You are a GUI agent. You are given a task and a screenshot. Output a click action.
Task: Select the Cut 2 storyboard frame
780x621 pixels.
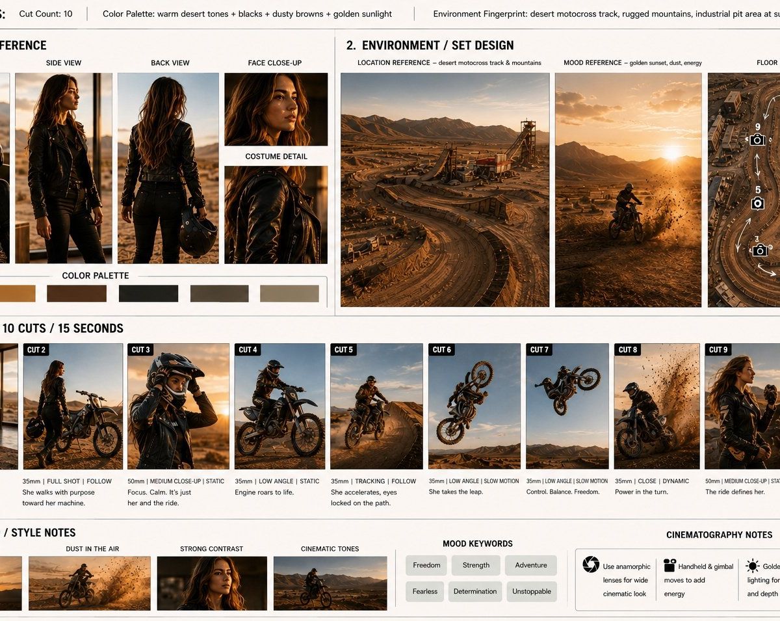tap(73, 406)
